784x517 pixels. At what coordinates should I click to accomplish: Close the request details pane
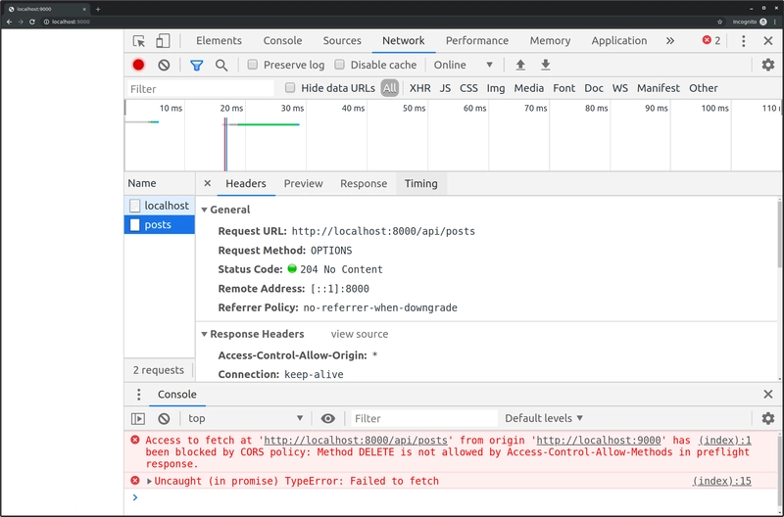208,183
